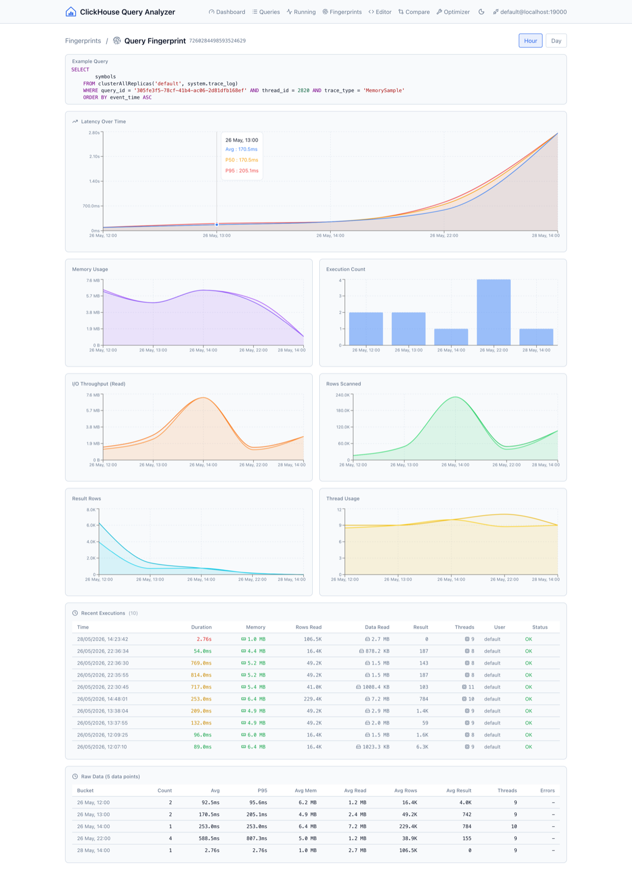Click memory icon in 13:38:04 row
This screenshot has height=873, width=632.
(x=243, y=711)
